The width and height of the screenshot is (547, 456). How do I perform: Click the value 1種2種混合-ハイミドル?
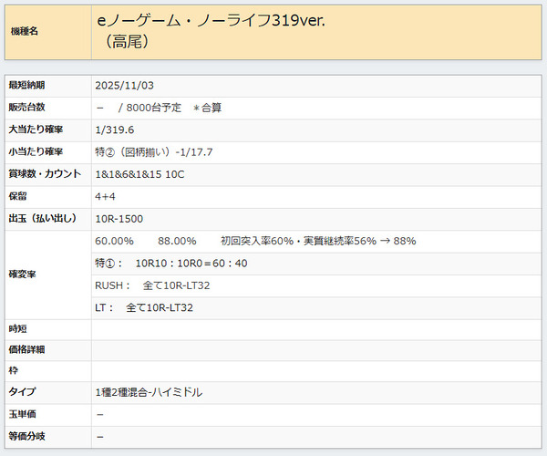click(x=149, y=392)
